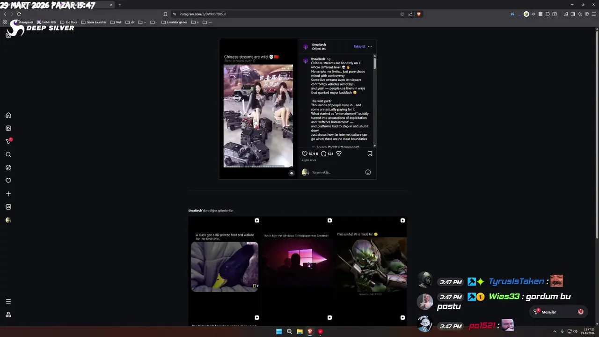Open notifications heart icon in sidebar
The image size is (599, 337).
8,181
